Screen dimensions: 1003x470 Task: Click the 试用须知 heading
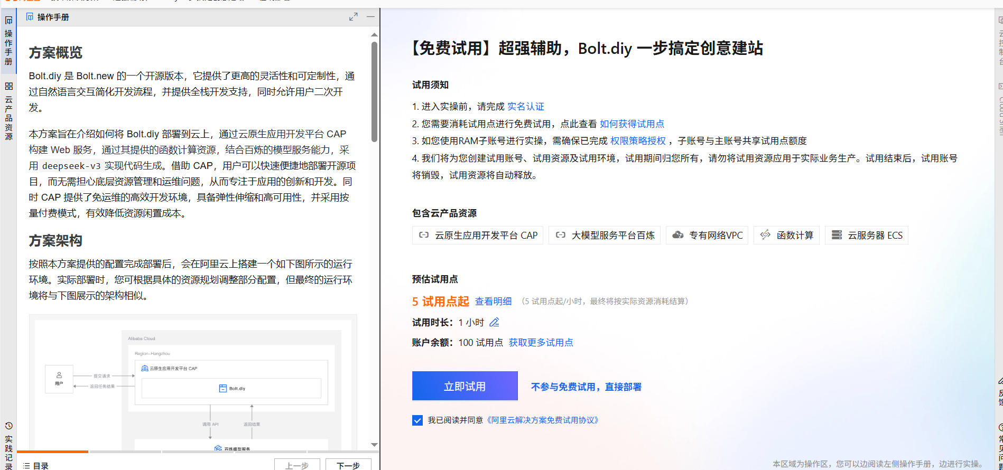pos(430,85)
